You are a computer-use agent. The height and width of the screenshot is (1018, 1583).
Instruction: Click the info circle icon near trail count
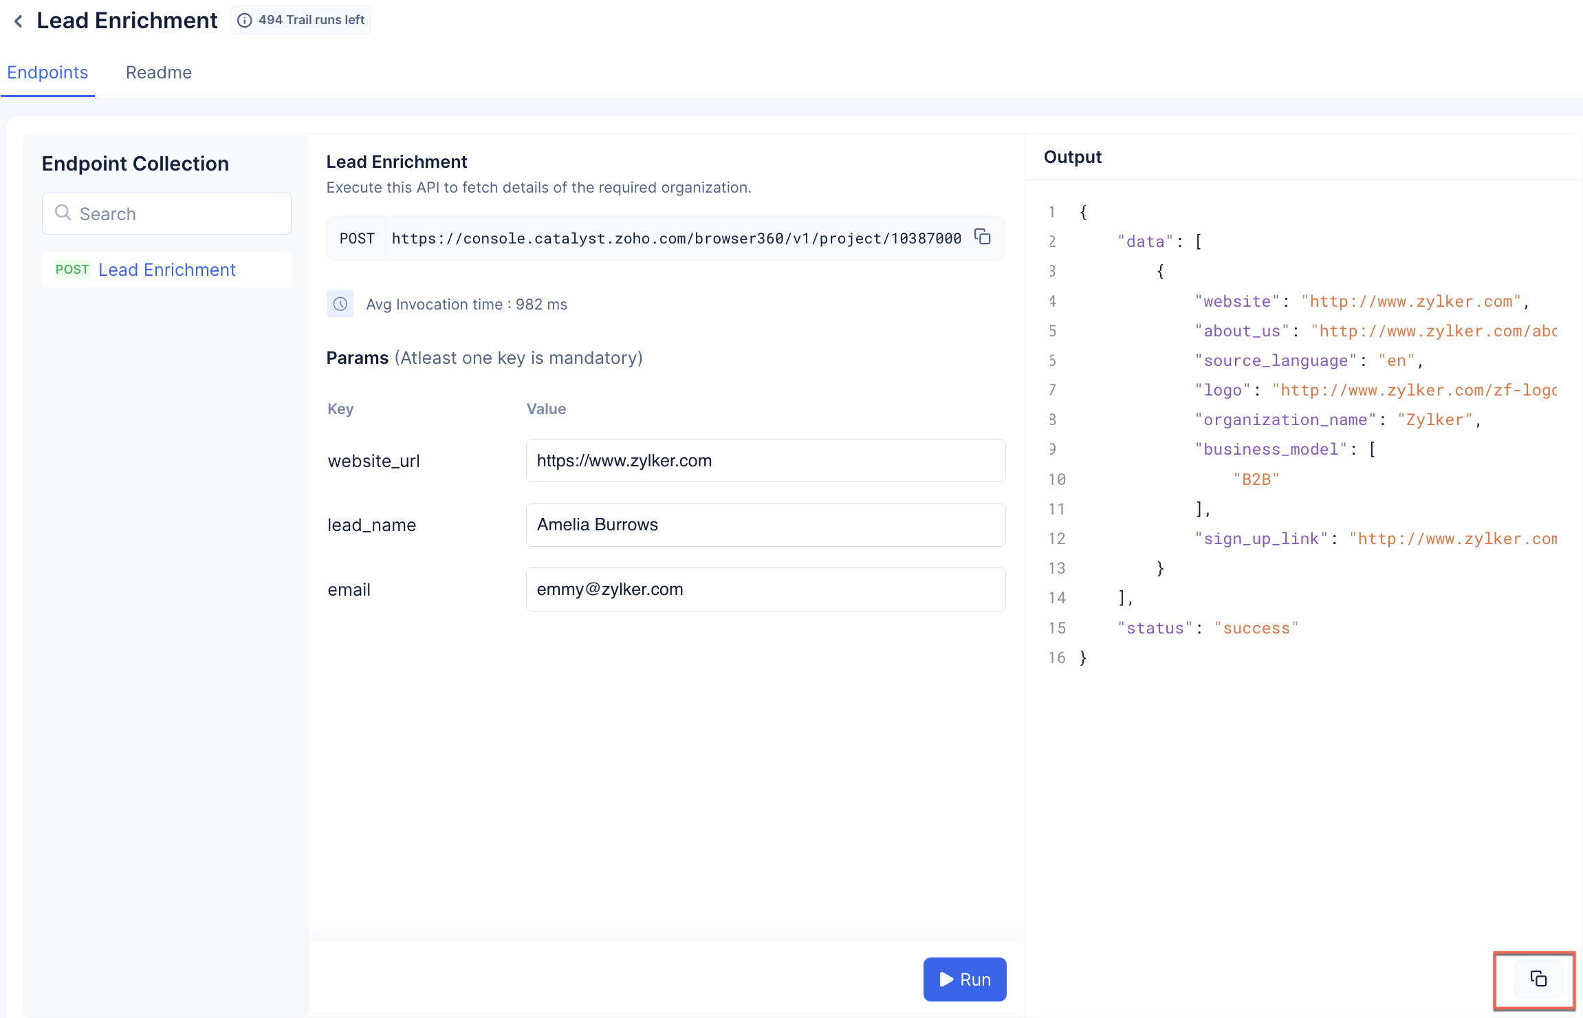pos(245,19)
